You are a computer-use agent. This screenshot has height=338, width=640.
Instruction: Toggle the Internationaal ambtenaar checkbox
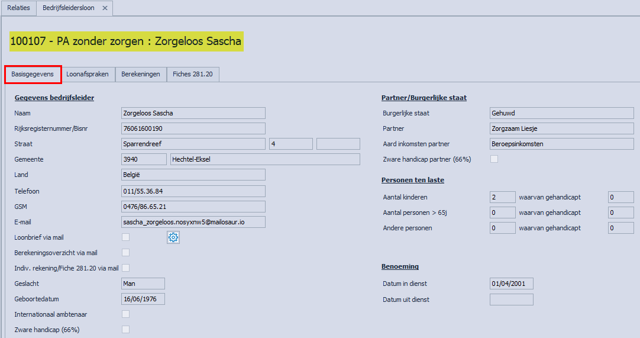(125, 314)
